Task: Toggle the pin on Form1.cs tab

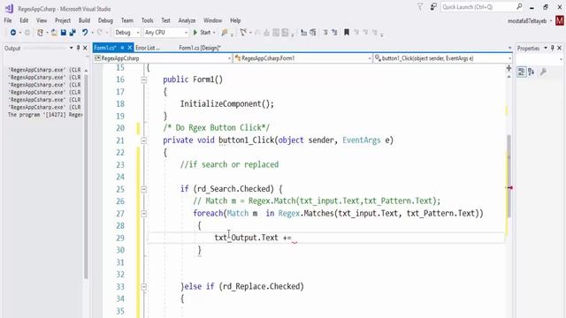Action: point(122,48)
